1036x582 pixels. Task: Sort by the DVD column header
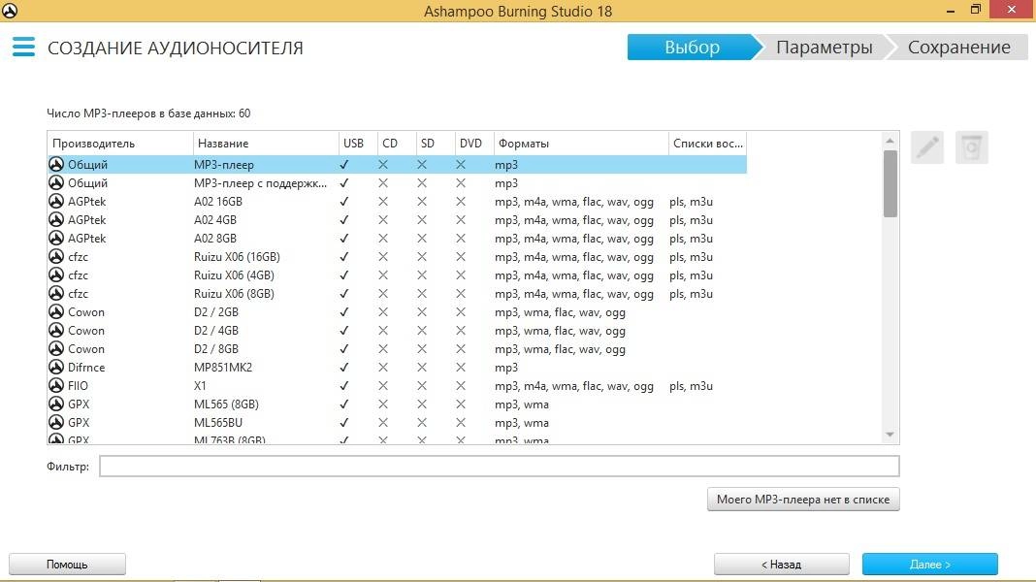[474, 144]
